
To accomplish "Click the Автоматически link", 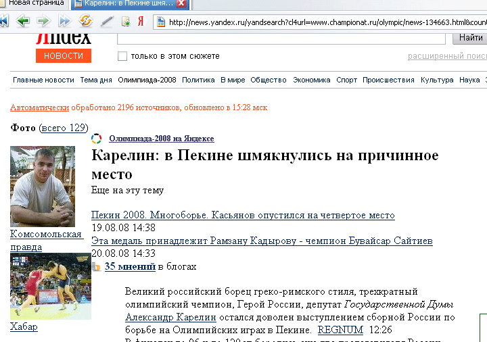I will [39, 107].
